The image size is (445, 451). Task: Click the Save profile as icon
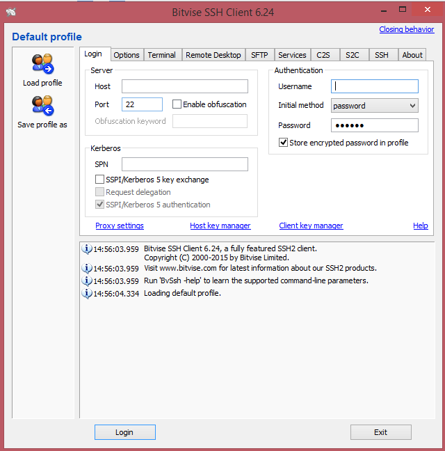(x=43, y=105)
